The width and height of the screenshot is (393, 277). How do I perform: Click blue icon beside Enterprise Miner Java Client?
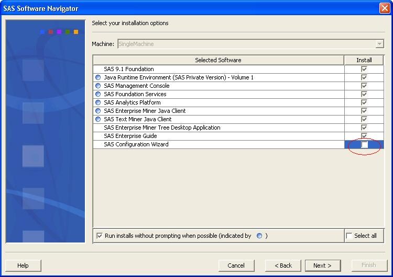click(x=98, y=111)
